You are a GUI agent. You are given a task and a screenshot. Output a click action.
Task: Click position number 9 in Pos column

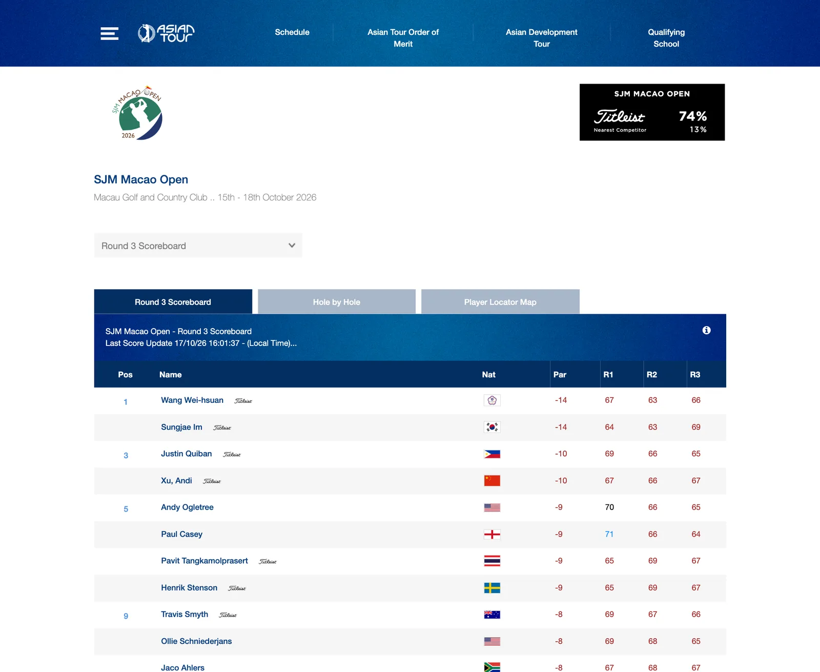tap(126, 616)
